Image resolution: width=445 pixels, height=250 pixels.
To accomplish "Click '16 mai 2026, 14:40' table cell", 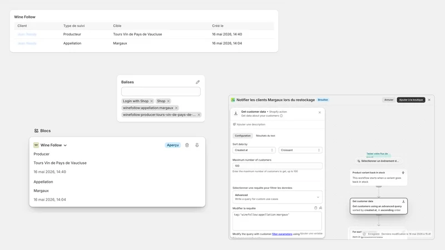I will (227, 34).
